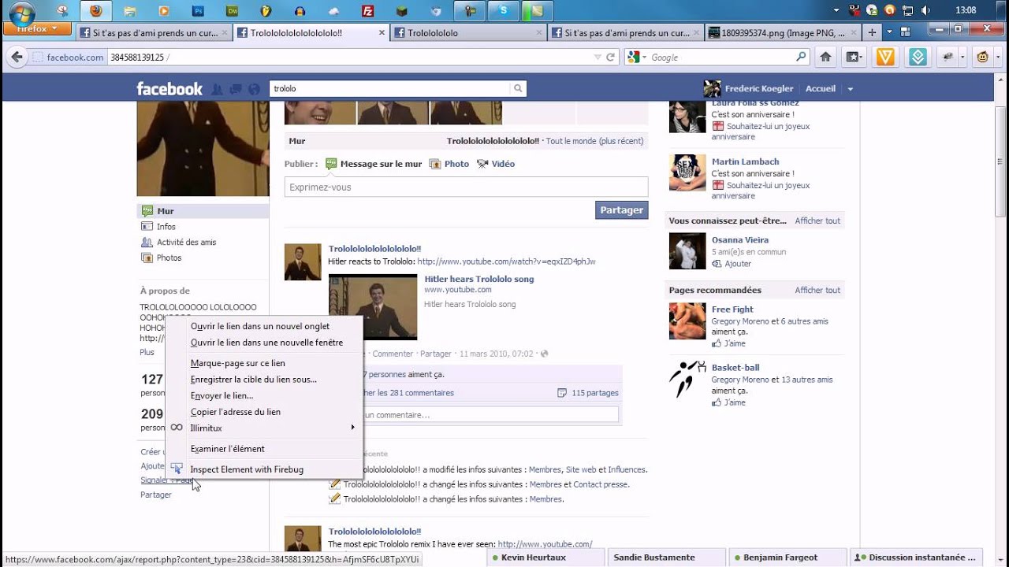This screenshot has height=567, width=1009.
Task: Open a new tab with plus button
Action: pyautogui.click(x=871, y=33)
